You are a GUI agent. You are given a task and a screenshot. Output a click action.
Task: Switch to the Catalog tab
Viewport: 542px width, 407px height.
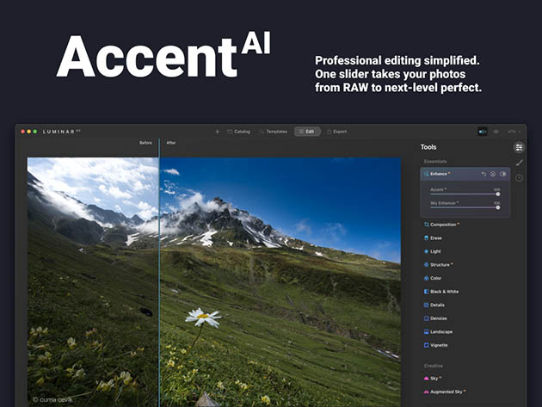pyautogui.click(x=237, y=132)
